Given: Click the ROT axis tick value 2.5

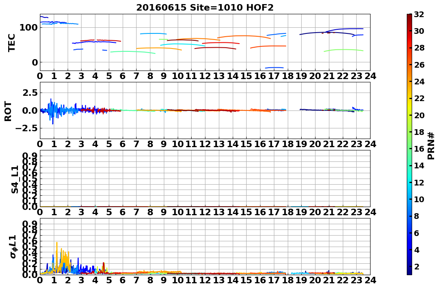Looking at the screenshot, I should pos(30,93).
